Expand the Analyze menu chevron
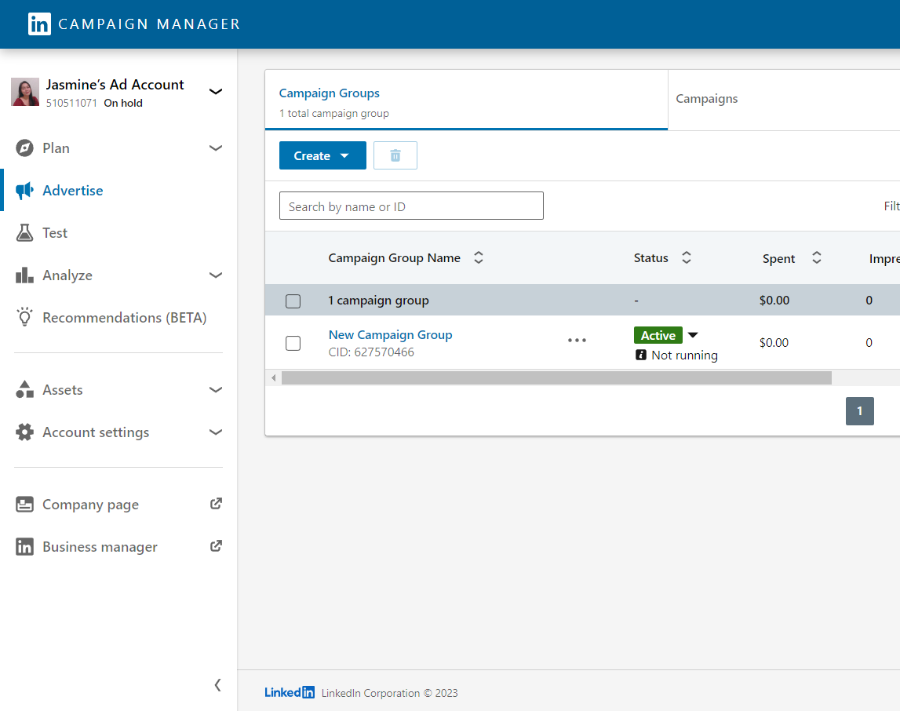Screen dimensions: 900x711 click(x=216, y=275)
